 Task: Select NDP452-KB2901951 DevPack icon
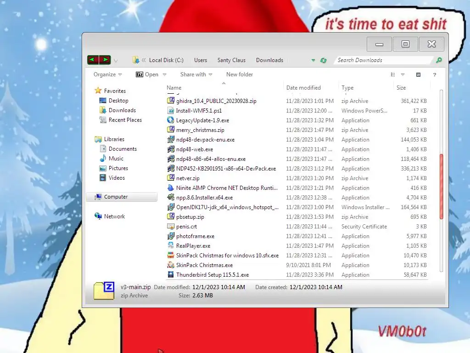coord(171,168)
